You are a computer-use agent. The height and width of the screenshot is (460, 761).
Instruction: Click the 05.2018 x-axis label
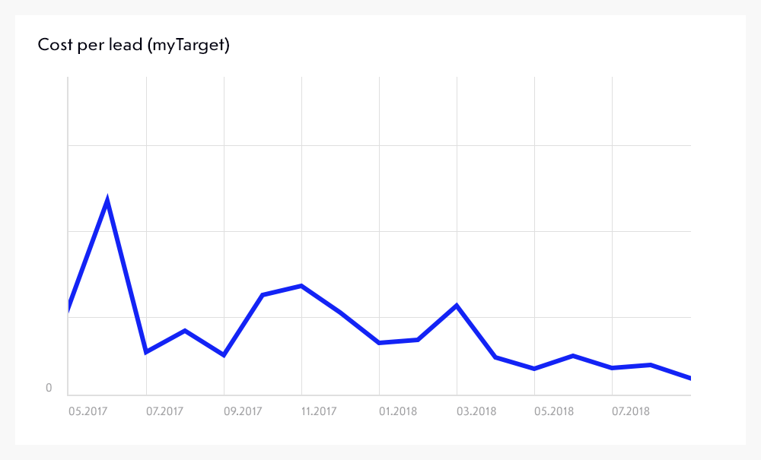point(554,411)
